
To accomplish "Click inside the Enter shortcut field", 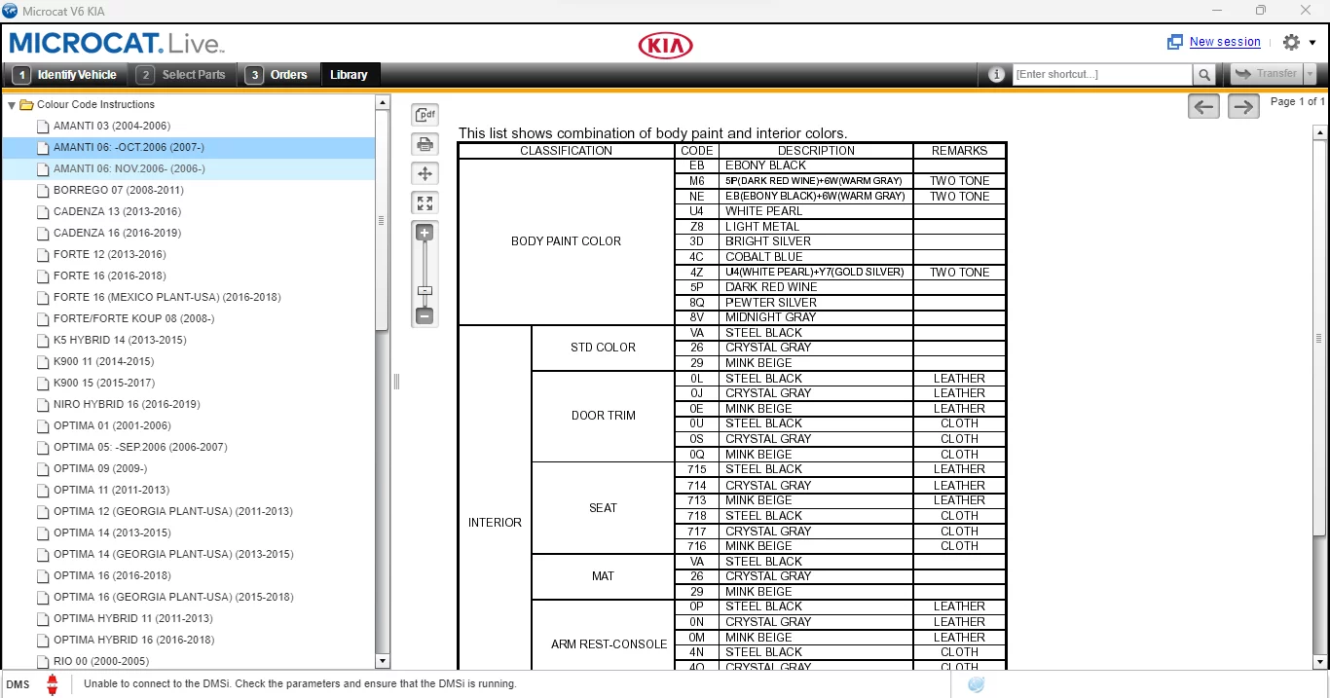I will click(x=1101, y=74).
